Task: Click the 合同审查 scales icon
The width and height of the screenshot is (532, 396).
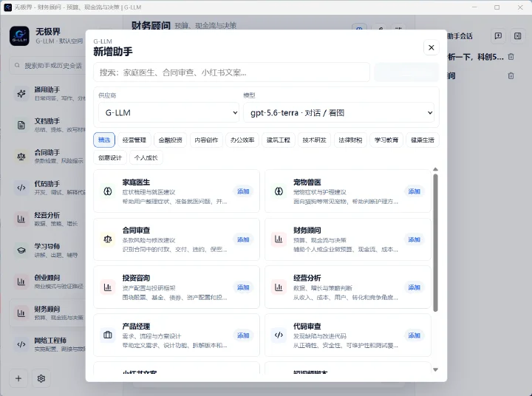Action: point(108,239)
